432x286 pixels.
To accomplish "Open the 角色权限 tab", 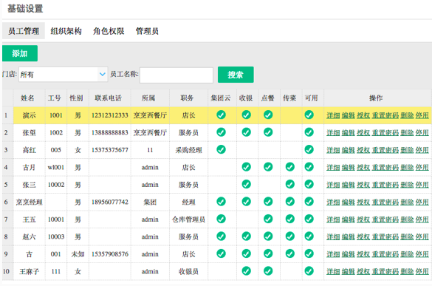I will tap(109, 31).
